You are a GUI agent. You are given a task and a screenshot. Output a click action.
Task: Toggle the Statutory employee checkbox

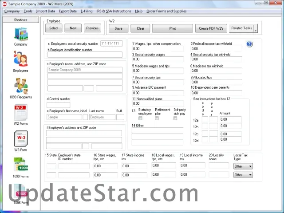[x=140, y=118]
